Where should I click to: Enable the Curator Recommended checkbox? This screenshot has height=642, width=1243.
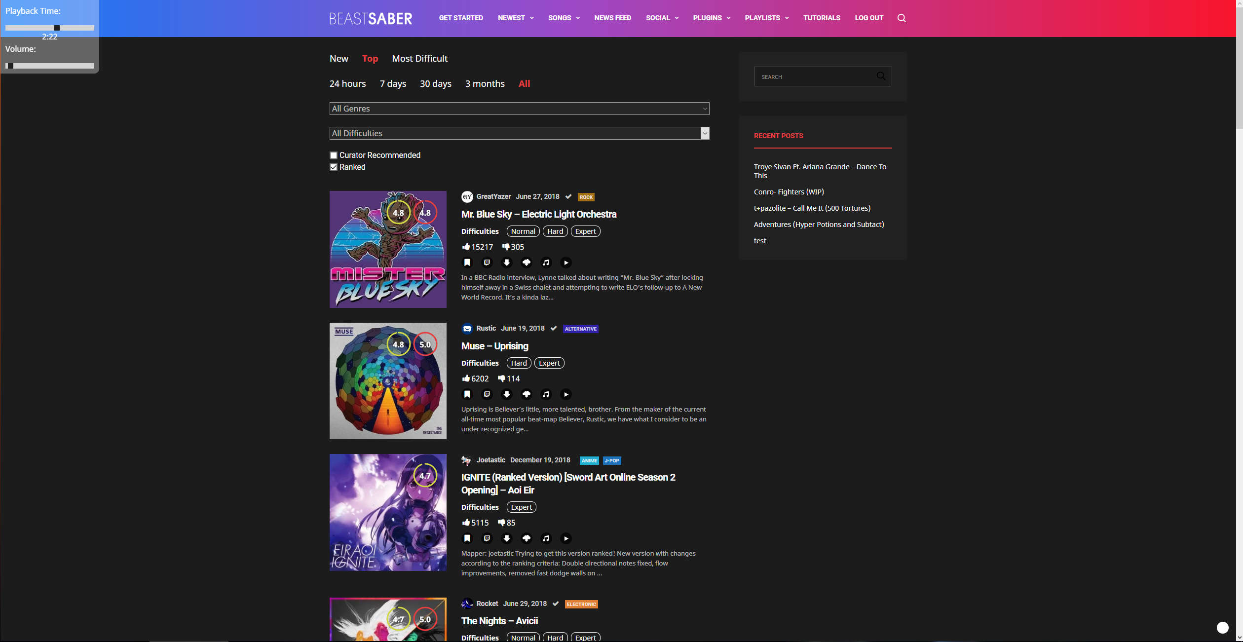click(x=334, y=155)
